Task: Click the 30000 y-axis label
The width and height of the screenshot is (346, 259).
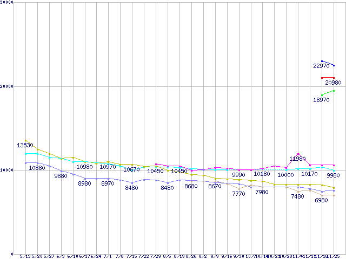Action: tap(8, 3)
